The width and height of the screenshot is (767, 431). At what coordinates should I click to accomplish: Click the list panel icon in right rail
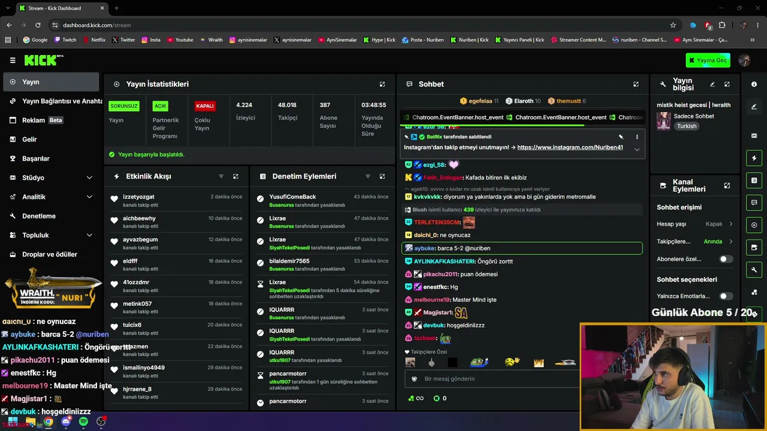coord(754,180)
